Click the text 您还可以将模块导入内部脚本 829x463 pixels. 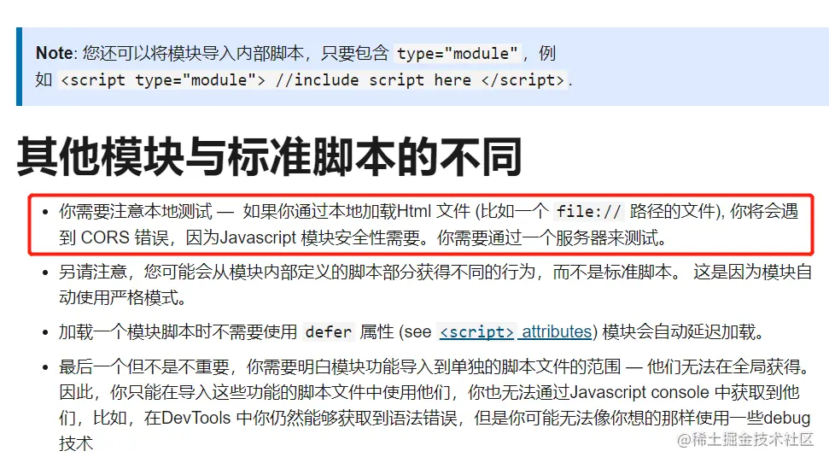tap(194, 53)
